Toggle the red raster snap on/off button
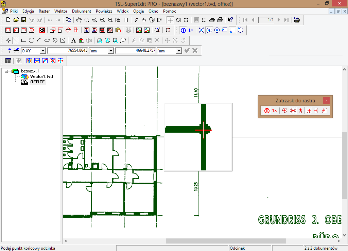The width and height of the screenshot is (348, 251). tap(267, 111)
